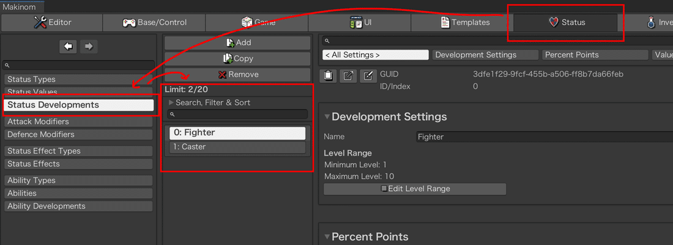Click the clipboard paste icon beside GUID
The image size is (673, 245).
[329, 76]
